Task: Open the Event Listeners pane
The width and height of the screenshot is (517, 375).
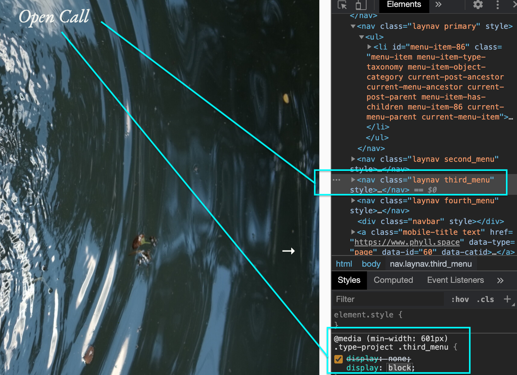Action: coord(455,280)
